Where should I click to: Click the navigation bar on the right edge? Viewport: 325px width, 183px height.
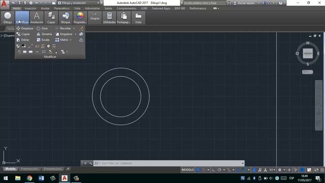[319, 105]
